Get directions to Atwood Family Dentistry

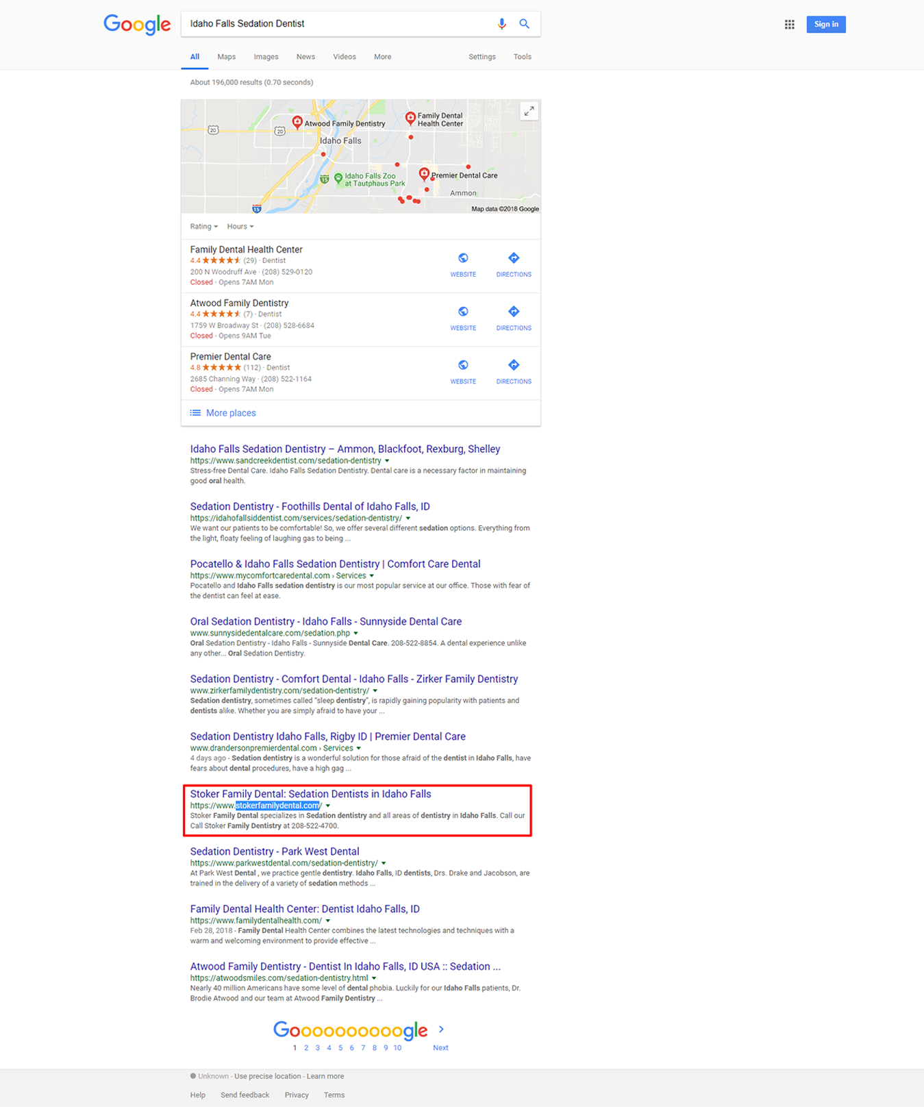[x=514, y=317]
